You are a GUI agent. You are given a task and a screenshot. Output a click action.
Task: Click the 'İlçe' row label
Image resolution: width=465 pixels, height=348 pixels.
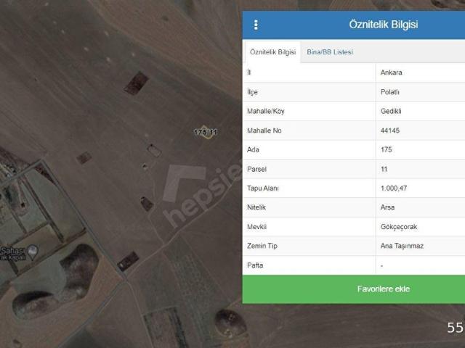pos(252,92)
